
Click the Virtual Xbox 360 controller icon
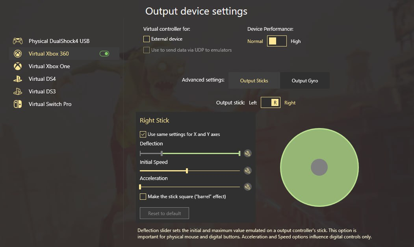tap(18, 53)
